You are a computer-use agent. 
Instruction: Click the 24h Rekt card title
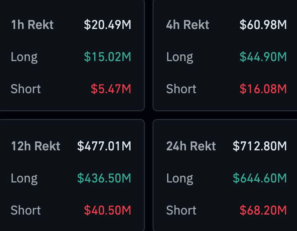191,146
